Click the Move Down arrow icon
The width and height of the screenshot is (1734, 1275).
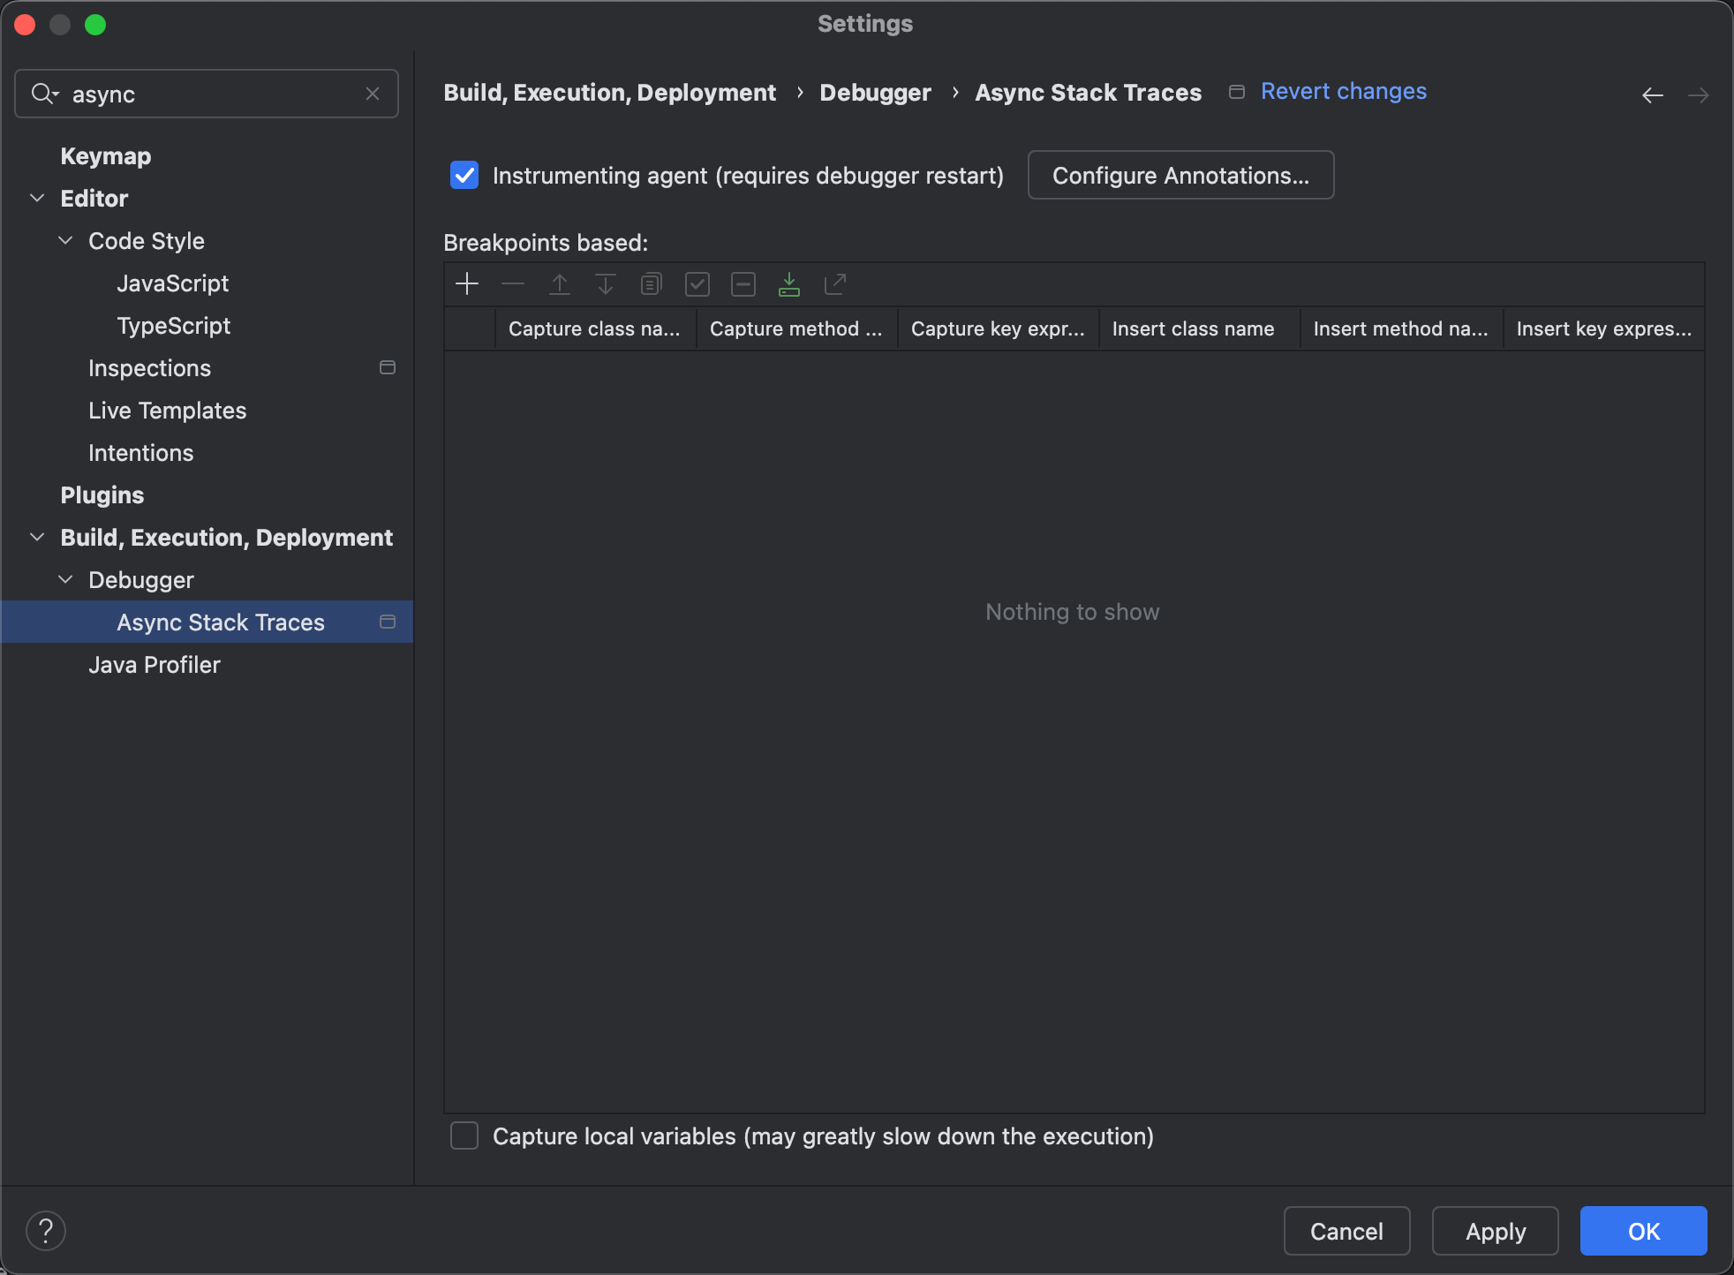606,283
